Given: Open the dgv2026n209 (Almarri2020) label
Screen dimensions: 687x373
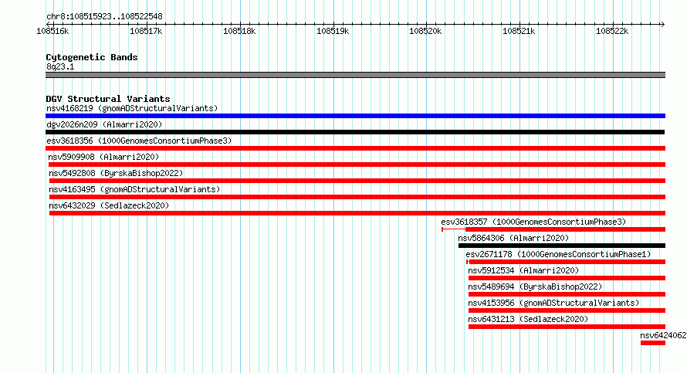Looking at the screenshot, I should point(104,124).
